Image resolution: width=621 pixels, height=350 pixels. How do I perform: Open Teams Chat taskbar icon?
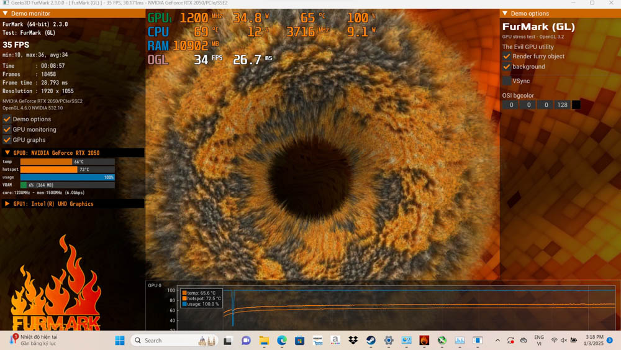[x=246, y=341]
